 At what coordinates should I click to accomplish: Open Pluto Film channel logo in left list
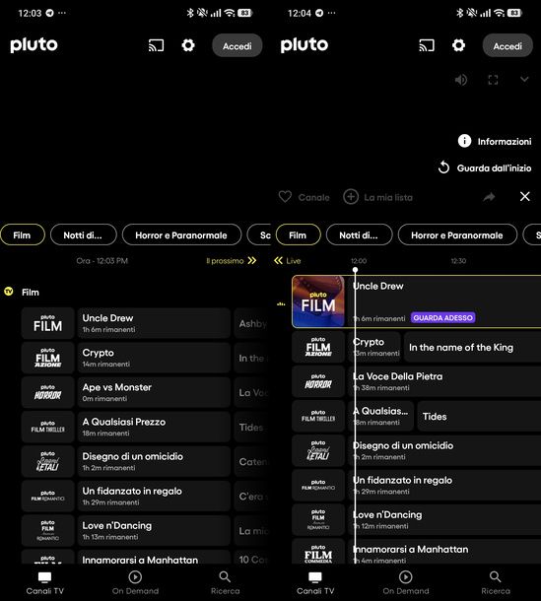[47, 323]
